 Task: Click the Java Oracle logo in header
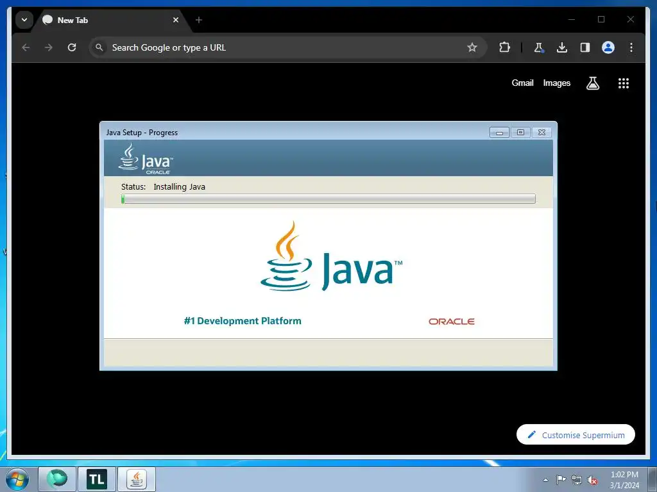(x=146, y=159)
